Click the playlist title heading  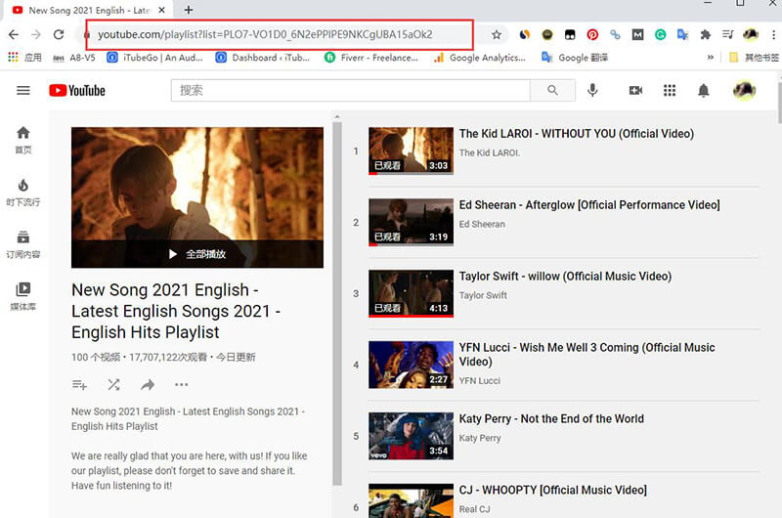(x=176, y=311)
